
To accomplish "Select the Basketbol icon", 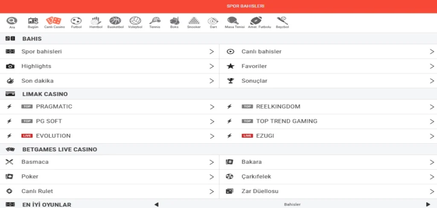I will coord(115,21).
